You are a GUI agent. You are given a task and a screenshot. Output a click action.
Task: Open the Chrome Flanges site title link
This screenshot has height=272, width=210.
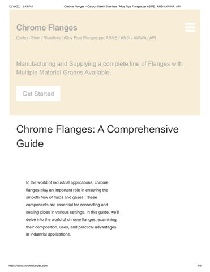tap(47, 28)
